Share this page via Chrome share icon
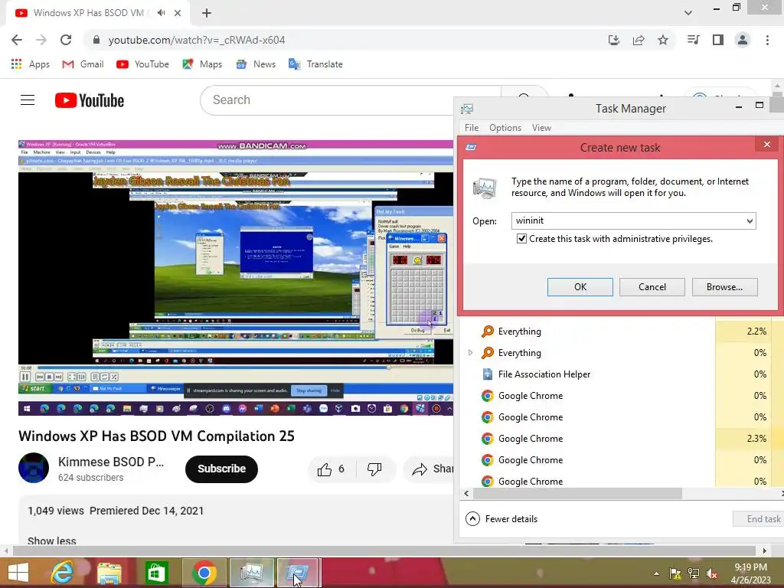The height and width of the screenshot is (588, 784). (x=639, y=40)
